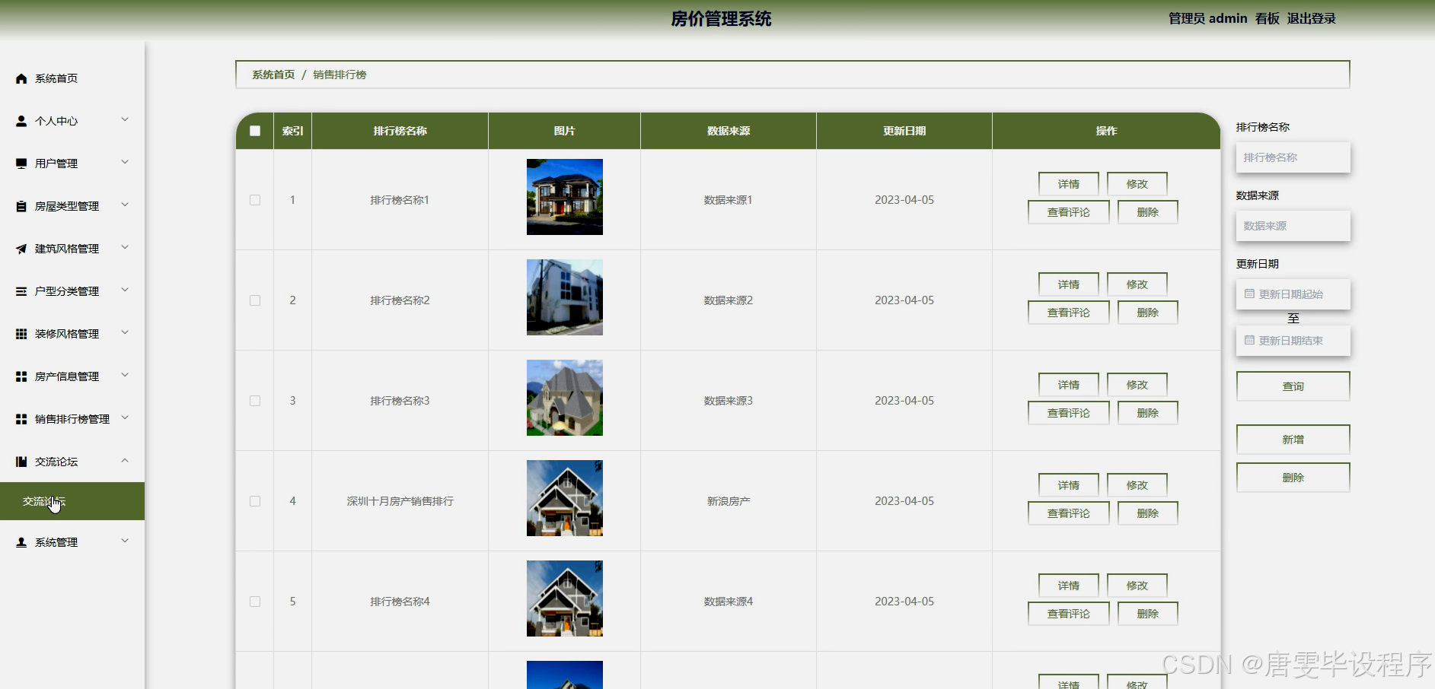Click the house image for 深圳十月房产销售排行
Viewport: 1435px width, 689px height.
[565, 498]
